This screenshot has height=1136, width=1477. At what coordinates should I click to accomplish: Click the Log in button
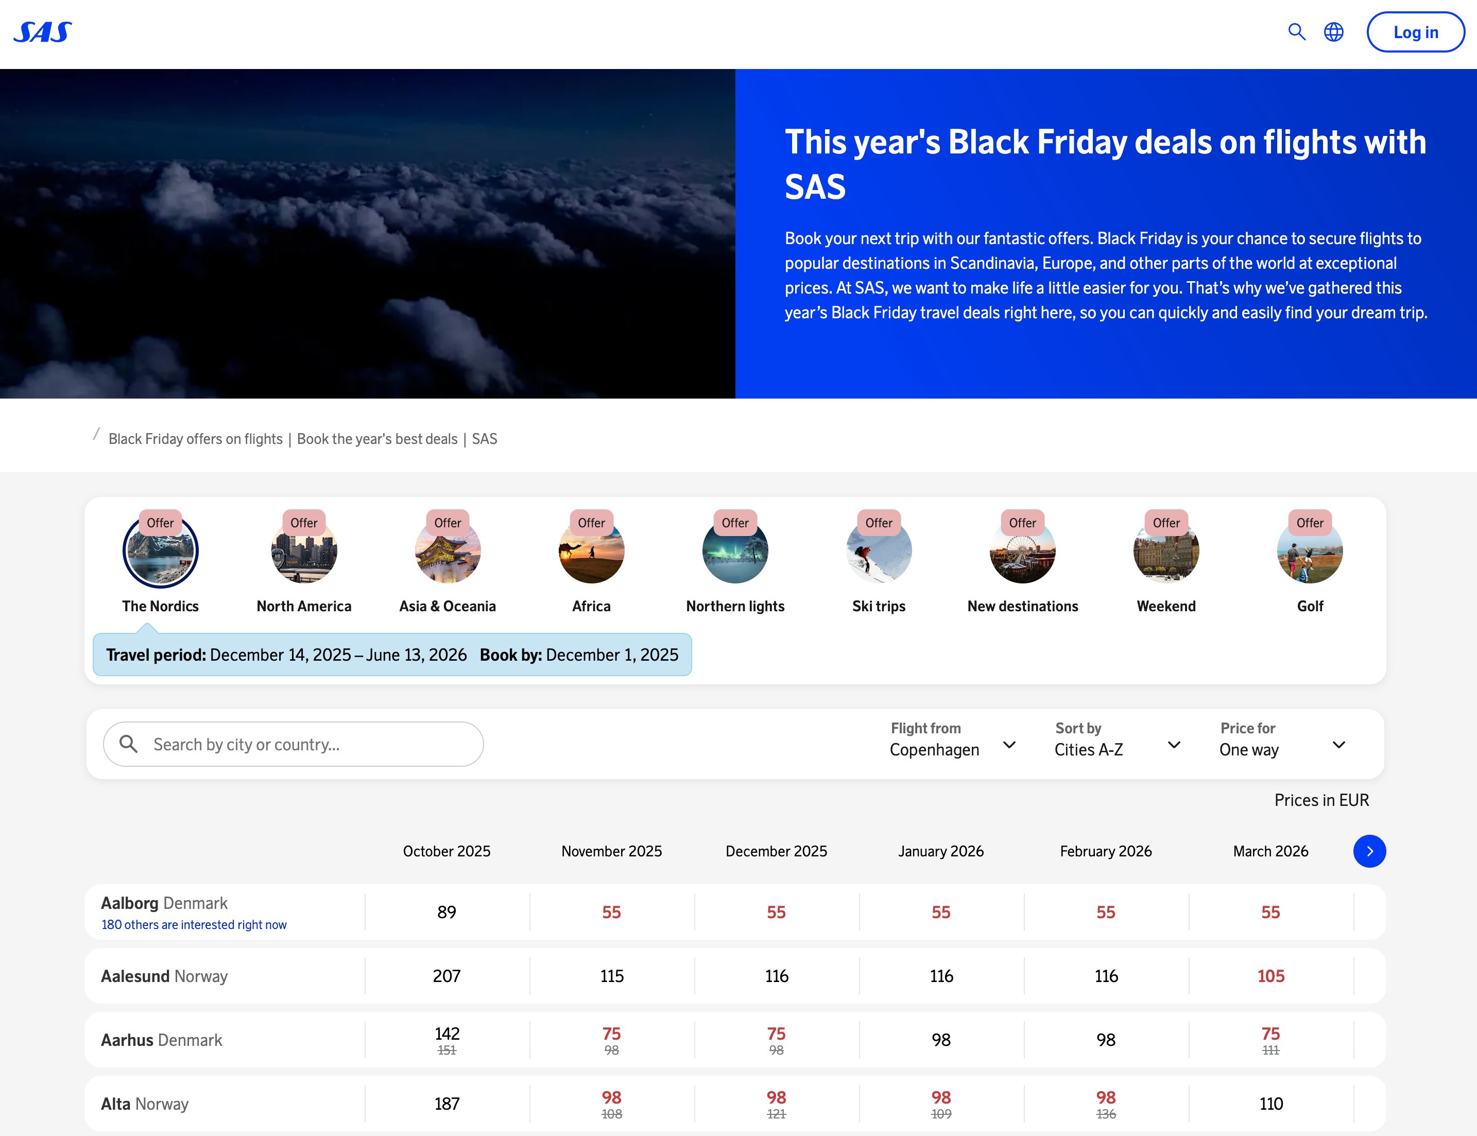coord(1416,32)
